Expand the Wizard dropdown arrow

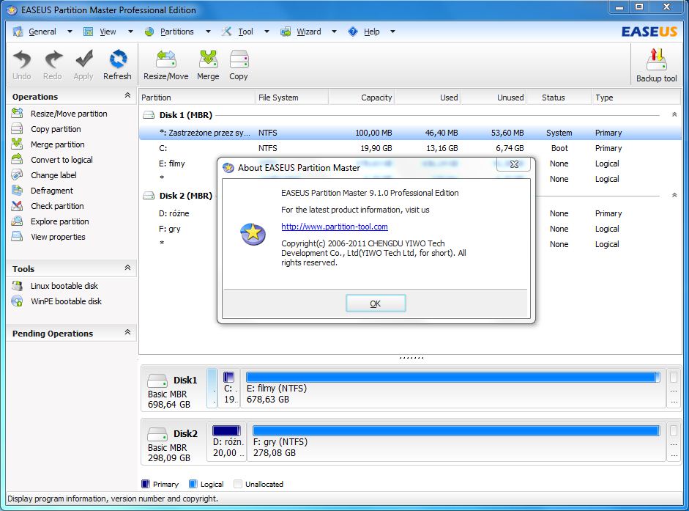click(x=335, y=32)
